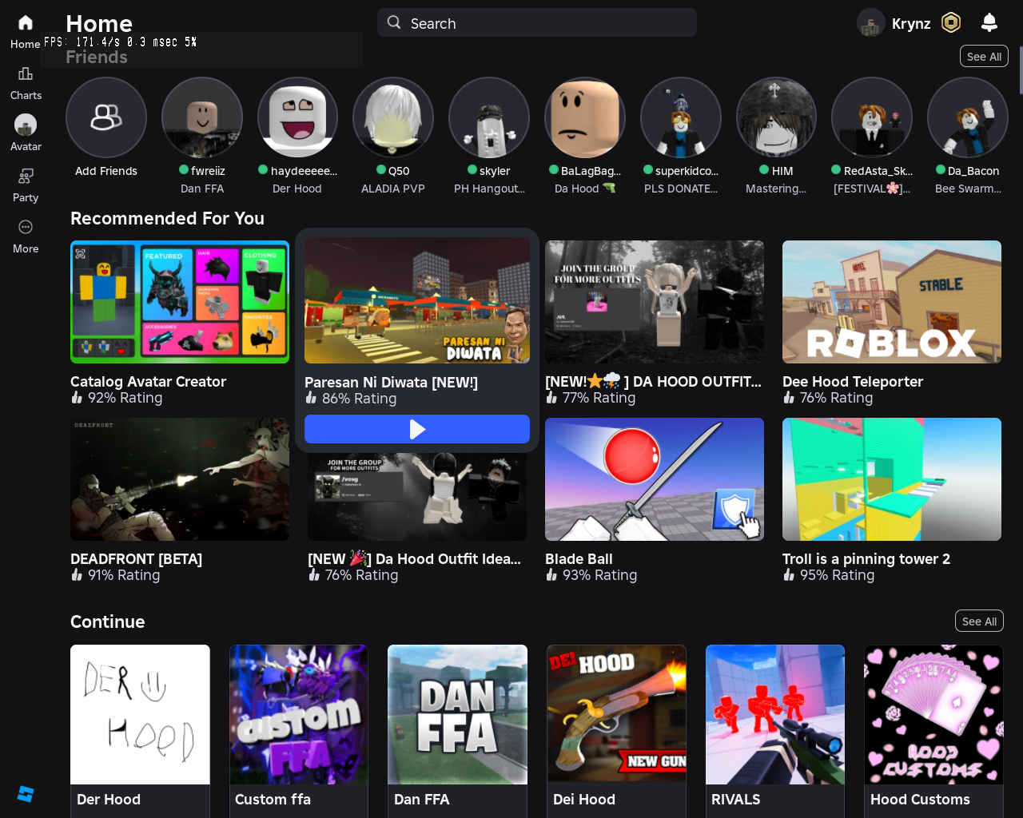
Task: Open Troll is a pinning tower 2 thumbnail
Action: [x=892, y=479]
